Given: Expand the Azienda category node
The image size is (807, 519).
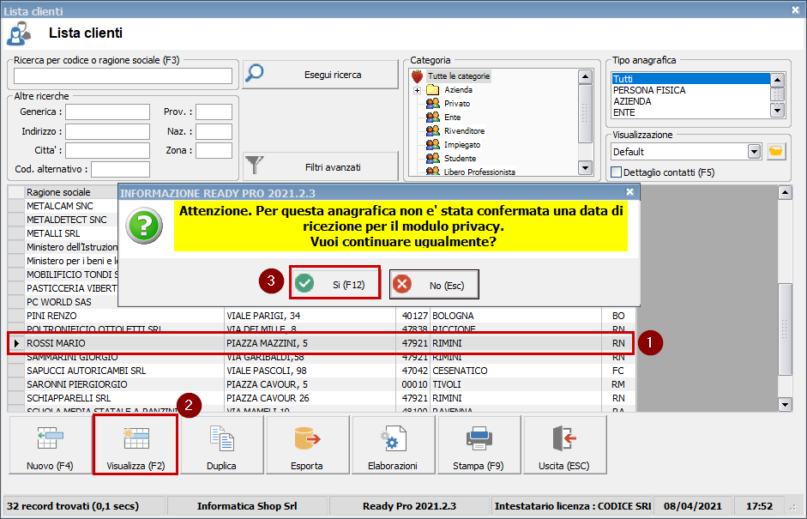Looking at the screenshot, I should coord(417,90).
